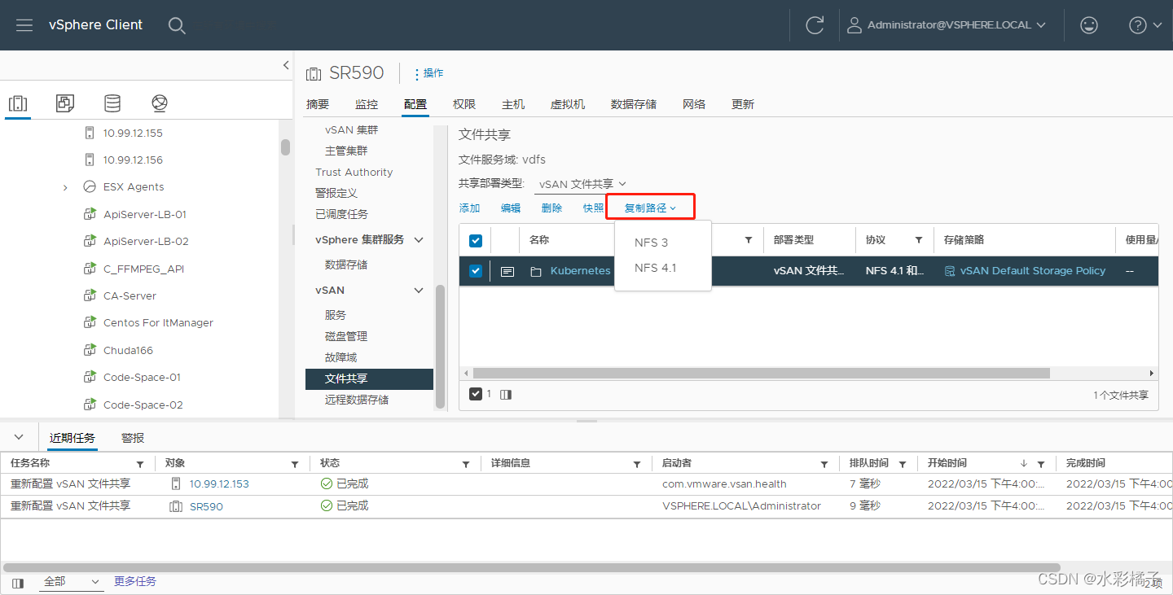This screenshot has height=595, width=1173.
Task: Collapse the recent tasks panel
Action: (20, 438)
